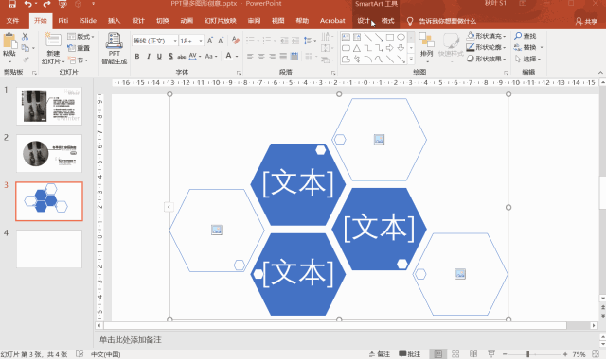Open the File tab
Image resolution: width=606 pixels, height=359 pixels.
12,21
